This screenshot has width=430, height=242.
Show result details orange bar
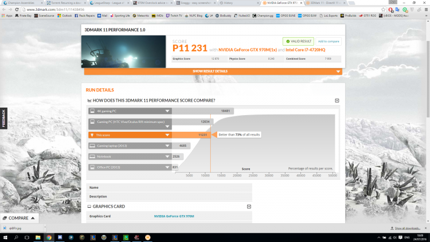point(213,72)
